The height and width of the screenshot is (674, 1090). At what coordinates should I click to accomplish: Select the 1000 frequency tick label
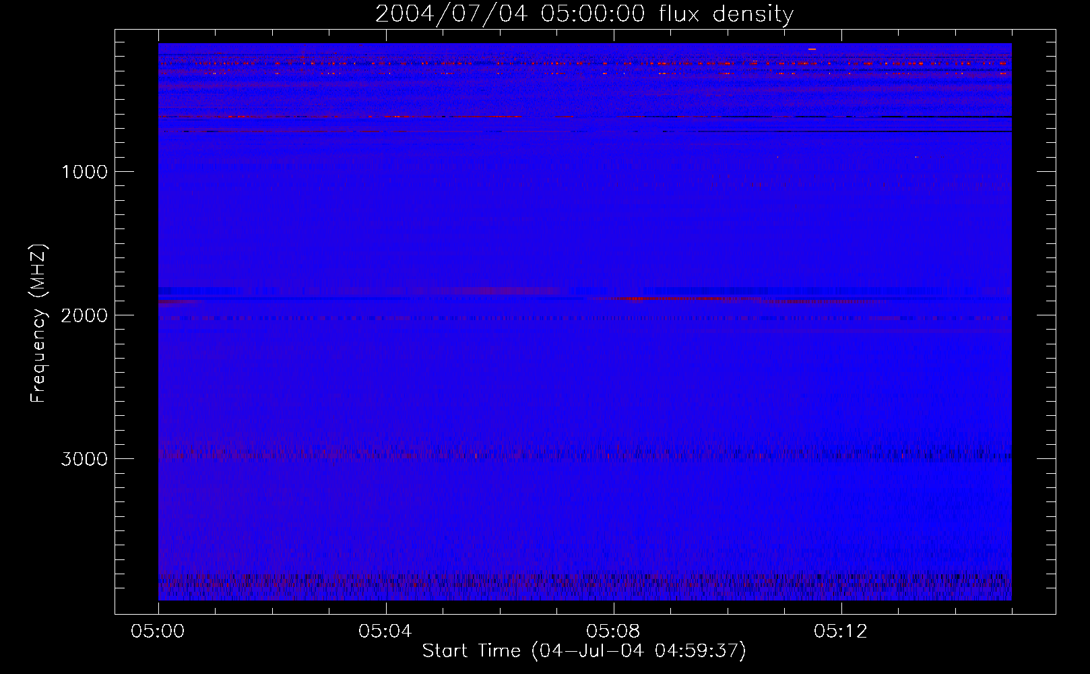[84, 172]
